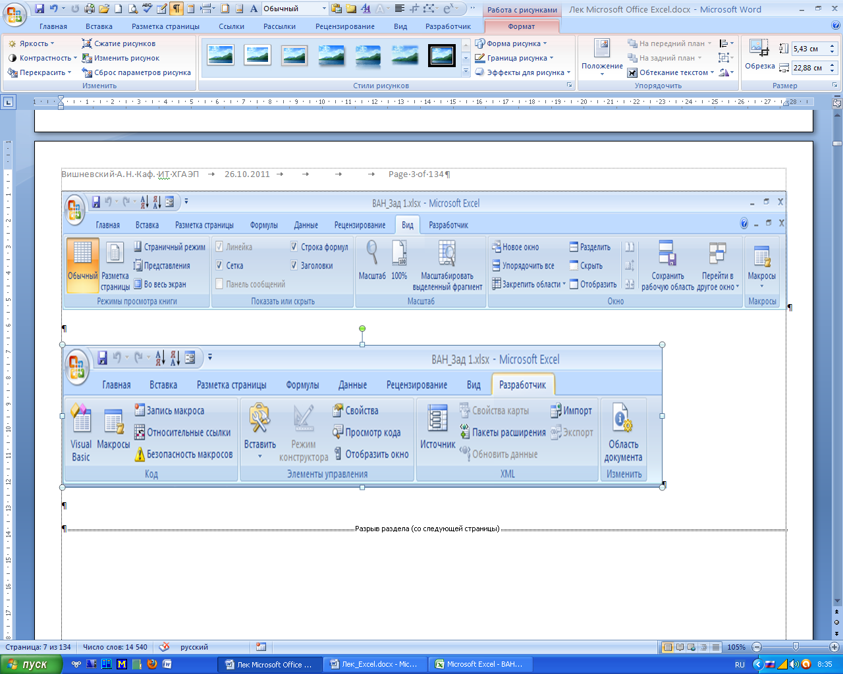Open a file with the folder icon
Viewport: 843px width, 674px height.
pyautogui.click(x=104, y=9)
